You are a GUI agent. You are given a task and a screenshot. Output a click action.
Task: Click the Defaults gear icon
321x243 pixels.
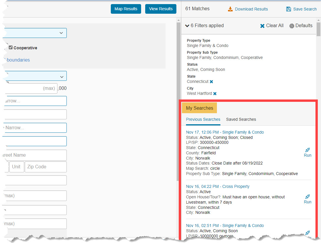tap(292, 26)
